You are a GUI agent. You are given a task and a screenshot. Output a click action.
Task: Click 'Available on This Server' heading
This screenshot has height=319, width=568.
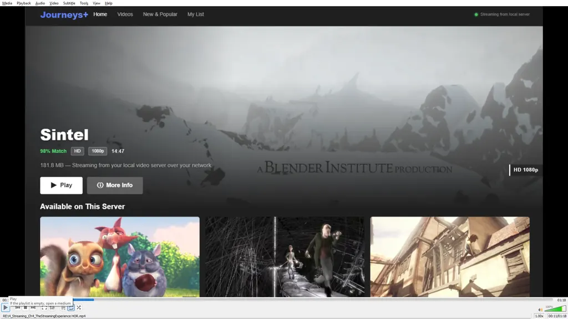click(x=83, y=207)
